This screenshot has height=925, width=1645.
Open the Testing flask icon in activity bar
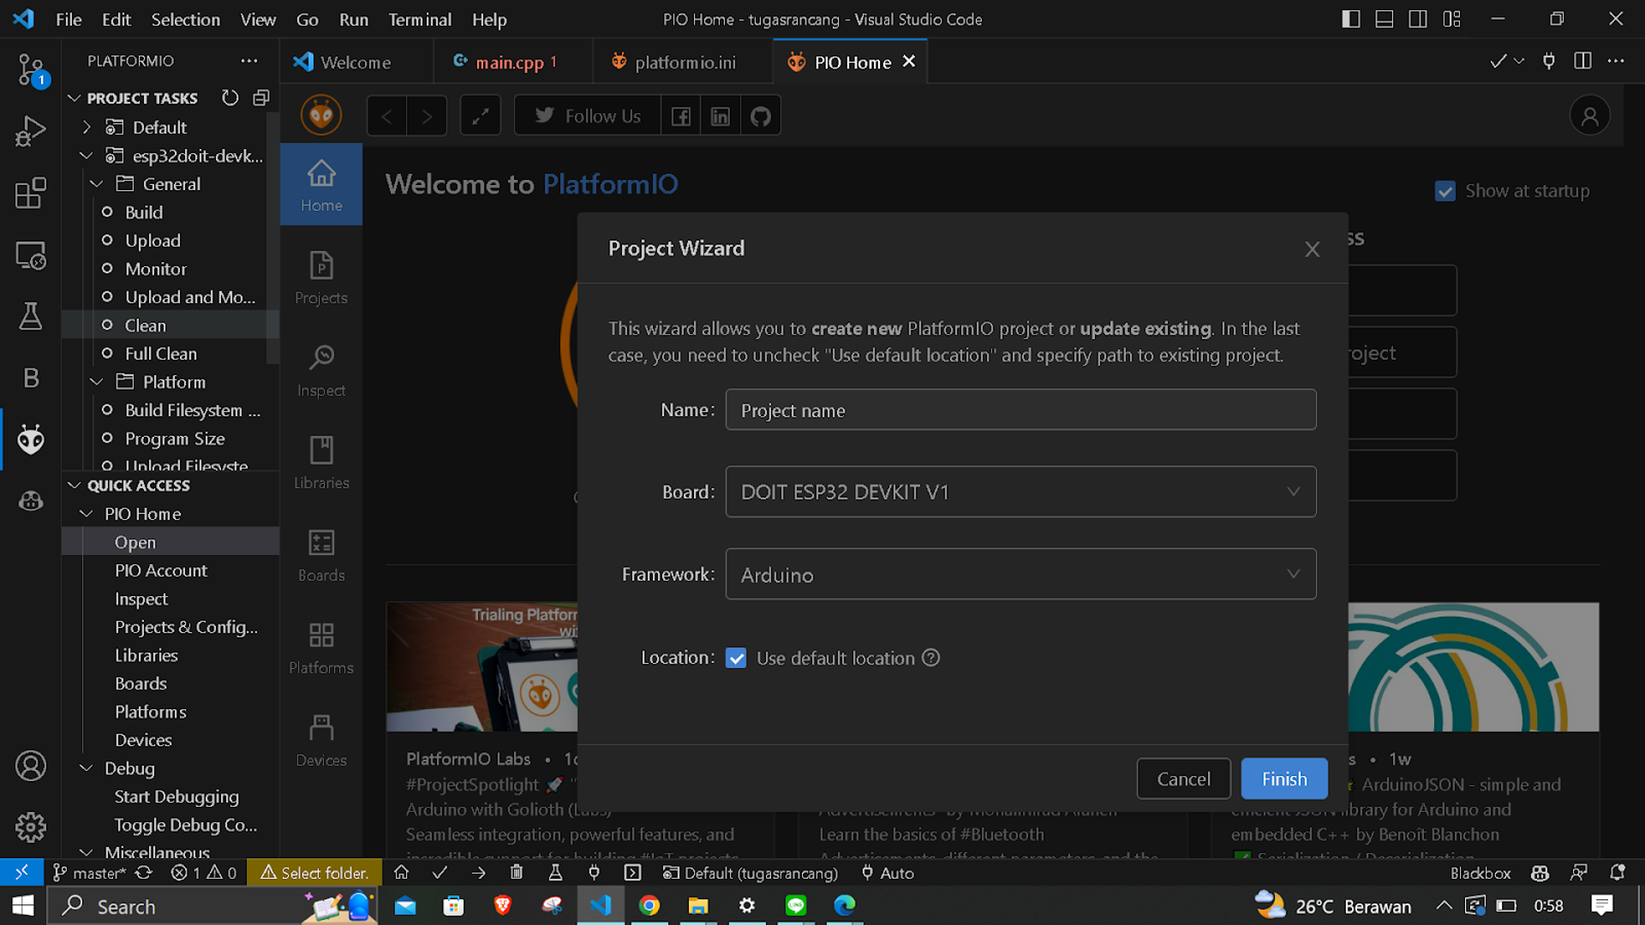[31, 316]
